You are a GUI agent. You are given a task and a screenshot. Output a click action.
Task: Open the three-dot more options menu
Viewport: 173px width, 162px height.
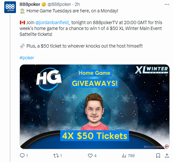click(x=167, y=5)
